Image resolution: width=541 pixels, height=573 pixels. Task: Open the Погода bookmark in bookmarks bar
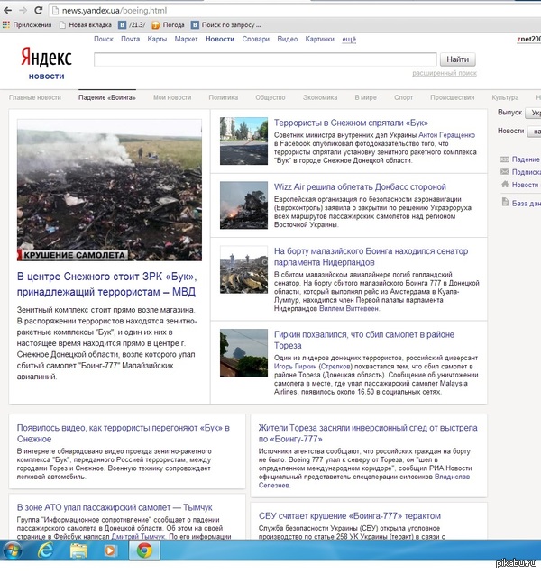[x=167, y=25]
